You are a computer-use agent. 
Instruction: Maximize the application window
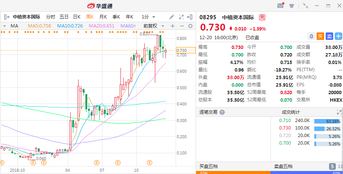(328, 6)
